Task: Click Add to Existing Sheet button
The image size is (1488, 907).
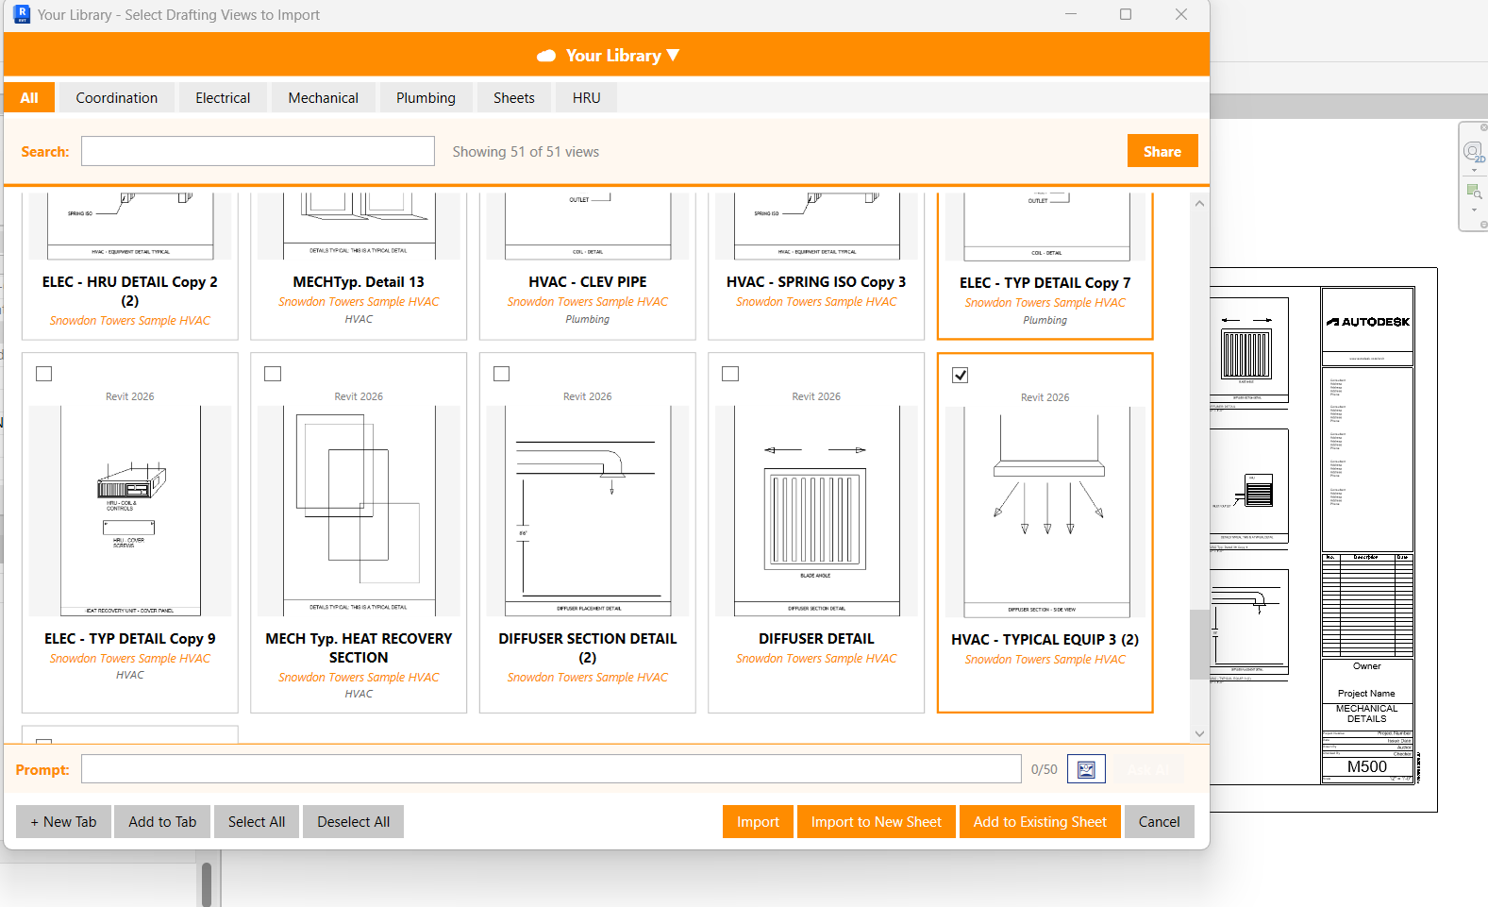Action: 1040,821
